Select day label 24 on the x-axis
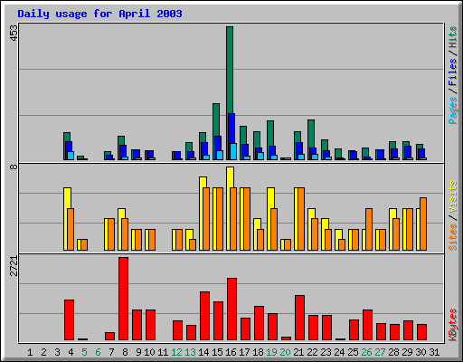The height and width of the screenshot is (362, 463). [339, 352]
